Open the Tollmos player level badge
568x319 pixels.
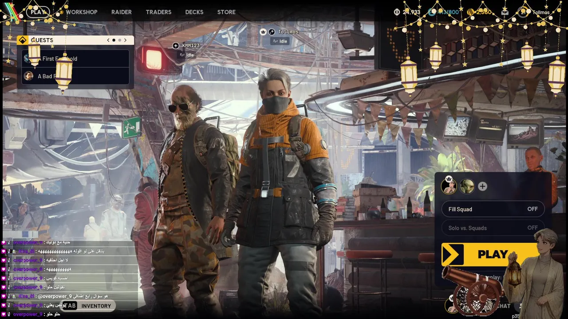(523, 12)
